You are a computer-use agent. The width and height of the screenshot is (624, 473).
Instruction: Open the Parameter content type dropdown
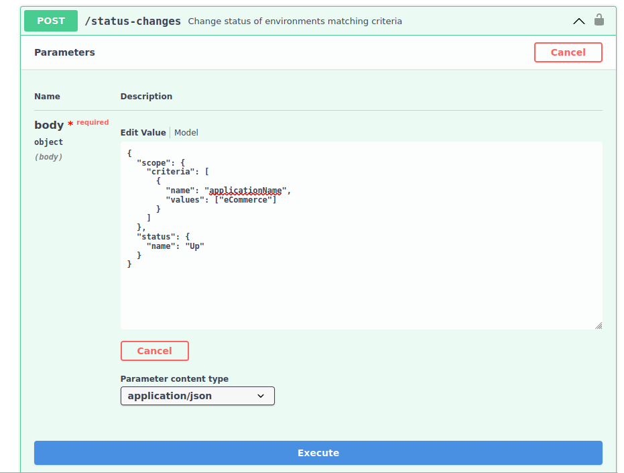[197, 396]
